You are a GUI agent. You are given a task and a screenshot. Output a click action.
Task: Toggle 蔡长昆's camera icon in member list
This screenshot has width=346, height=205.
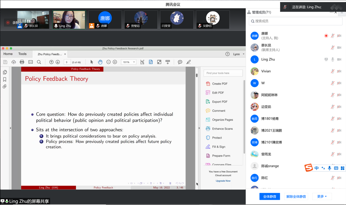coord(339,48)
